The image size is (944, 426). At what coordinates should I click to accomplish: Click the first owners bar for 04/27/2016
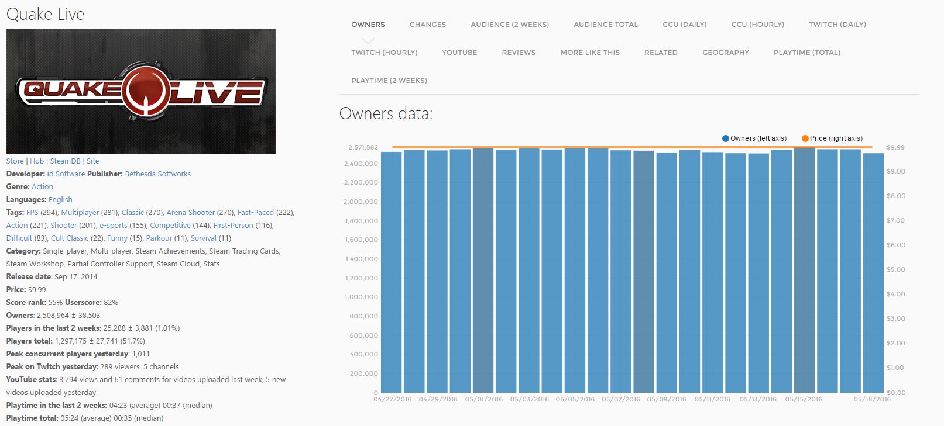pyautogui.click(x=392, y=272)
